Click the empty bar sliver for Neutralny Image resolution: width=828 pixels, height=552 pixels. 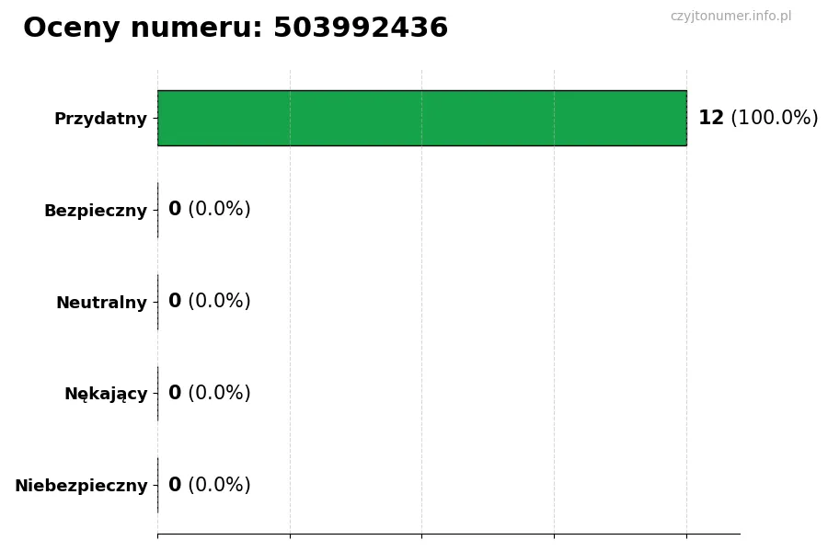(158, 302)
